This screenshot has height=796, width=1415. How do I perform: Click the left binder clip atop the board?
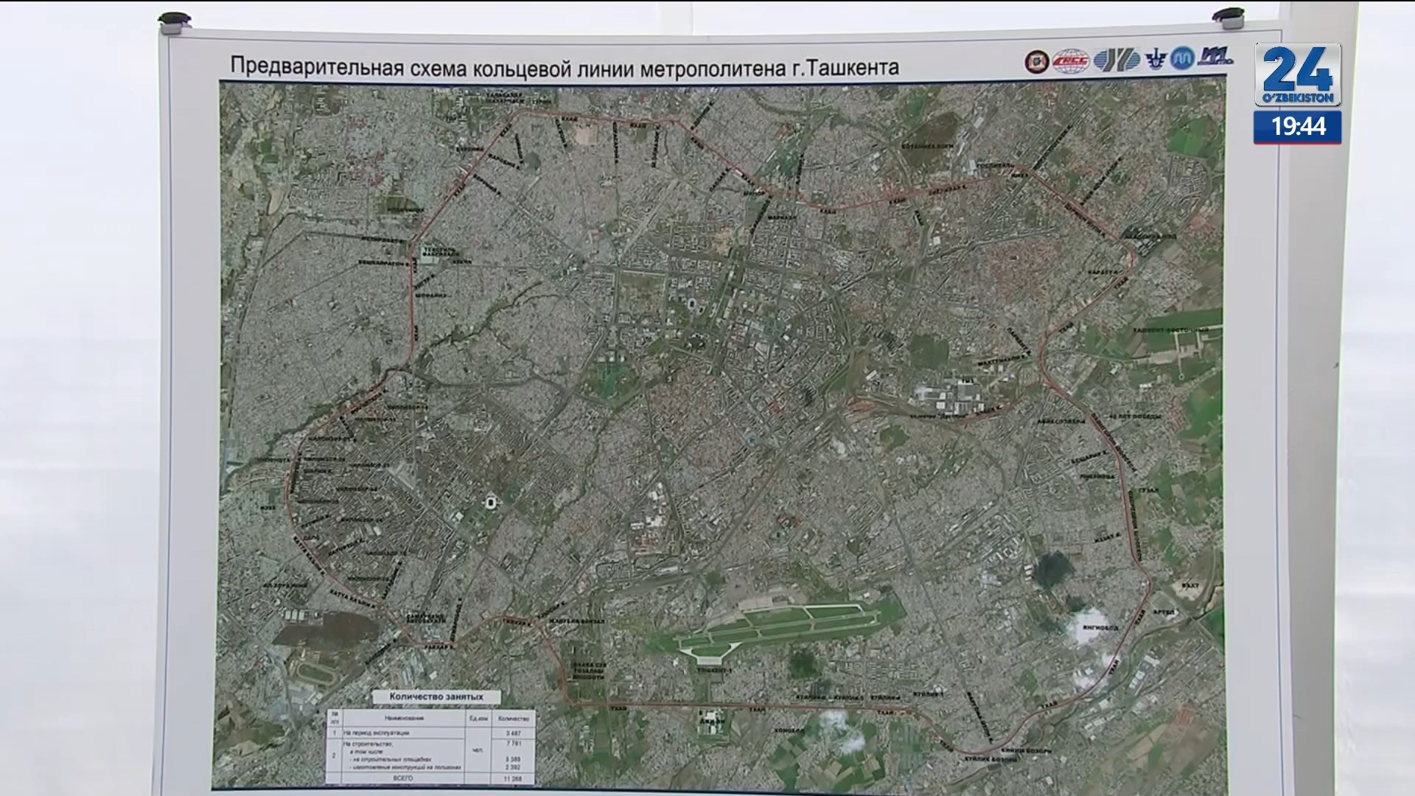[x=174, y=20]
